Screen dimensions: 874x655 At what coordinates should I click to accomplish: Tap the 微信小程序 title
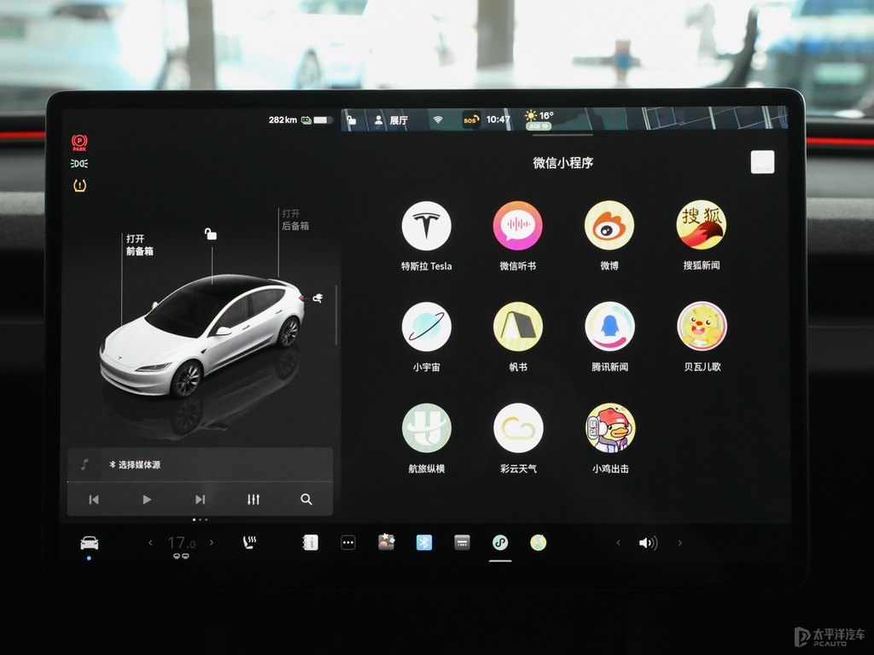[563, 163]
